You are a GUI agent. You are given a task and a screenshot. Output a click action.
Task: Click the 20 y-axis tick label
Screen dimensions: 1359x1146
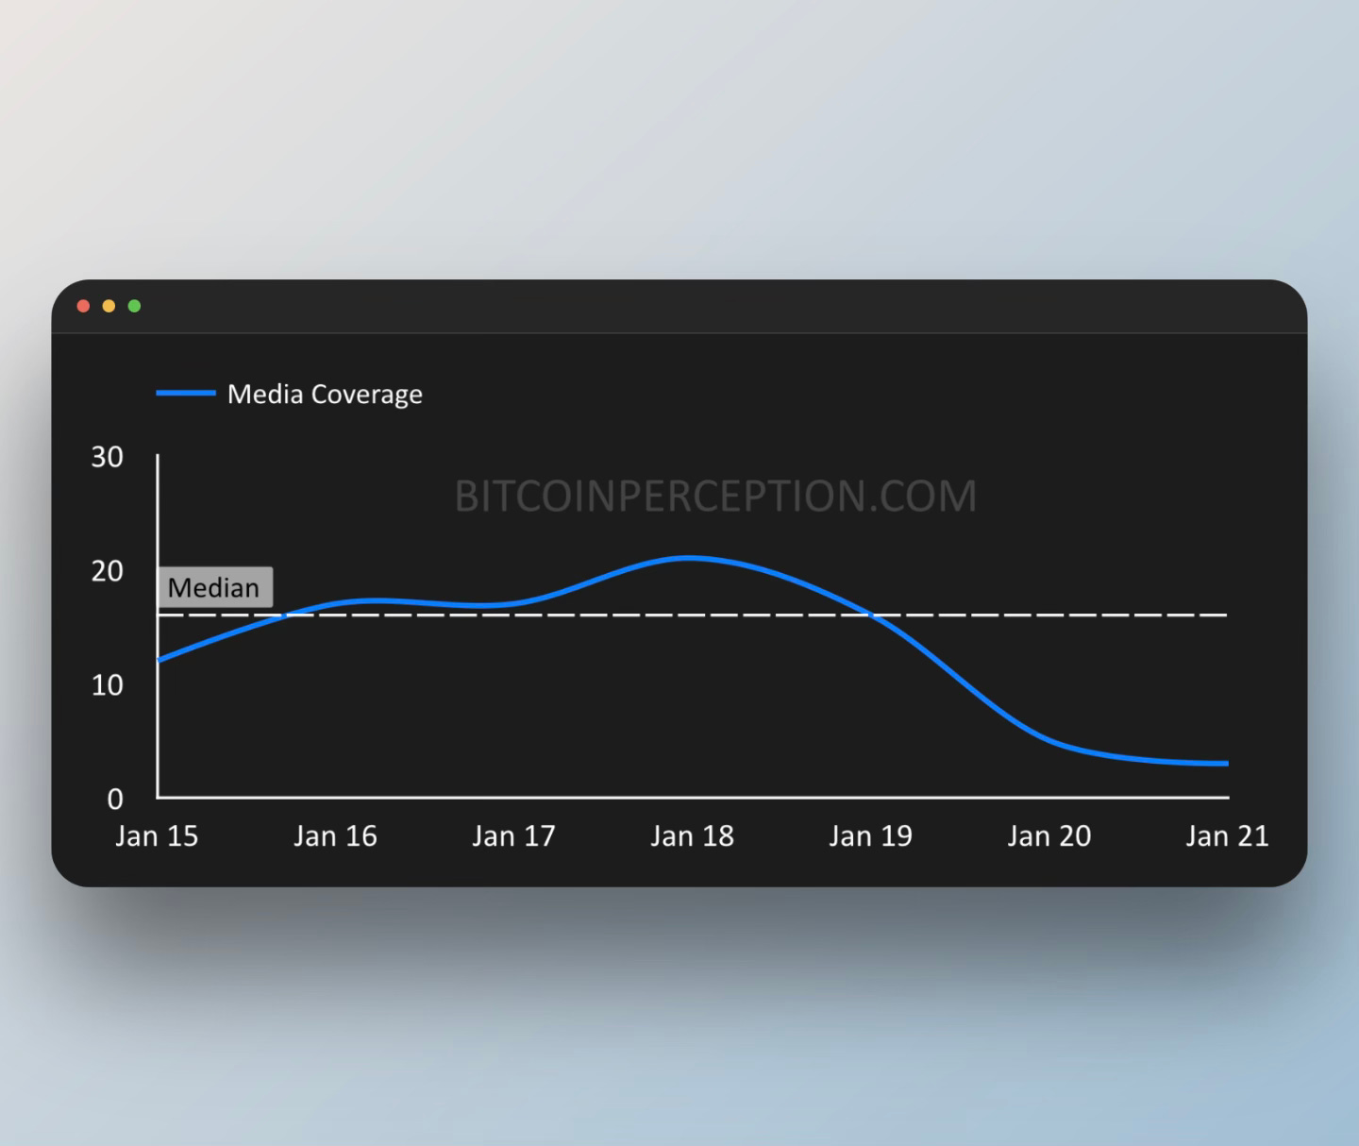(x=108, y=571)
